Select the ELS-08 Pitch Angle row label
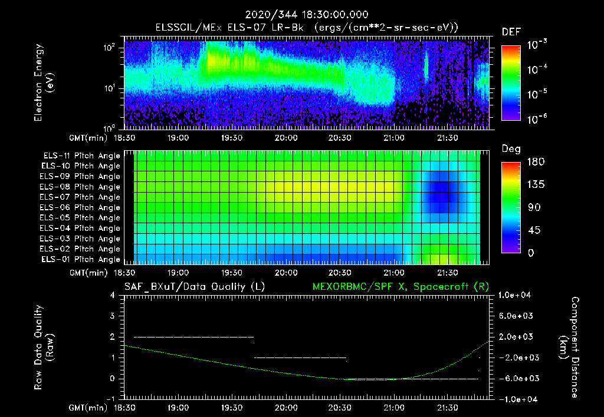 point(80,187)
